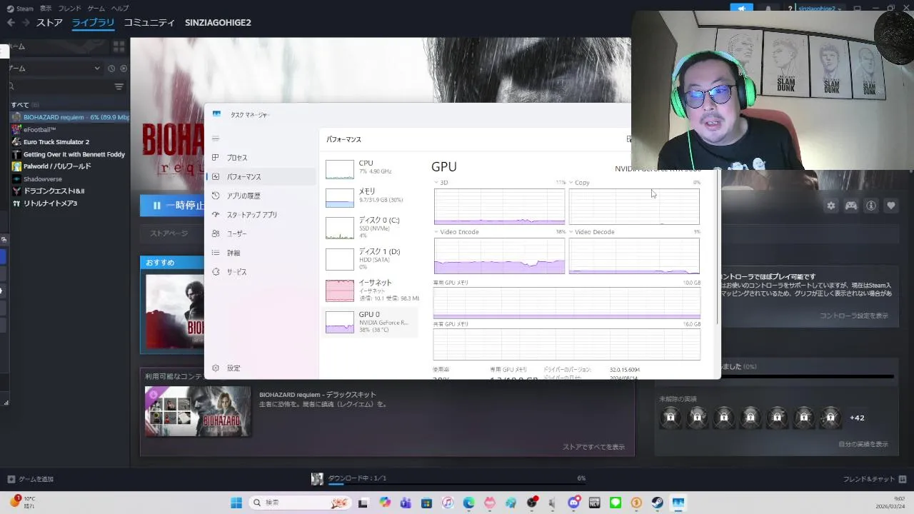Expand the 3D graph engine dropdown
Image resolution: width=914 pixels, height=514 pixels.
point(437,183)
